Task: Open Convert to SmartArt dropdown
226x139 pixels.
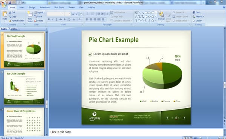Action: point(121,21)
